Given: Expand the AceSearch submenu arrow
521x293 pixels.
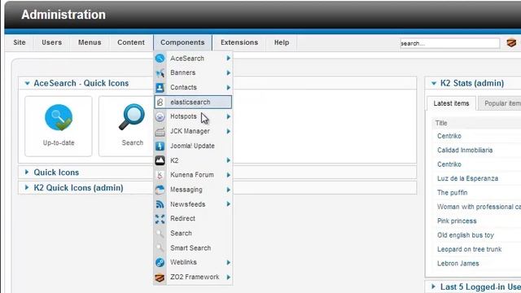Looking at the screenshot, I should pyautogui.click(x=229, y=58).
